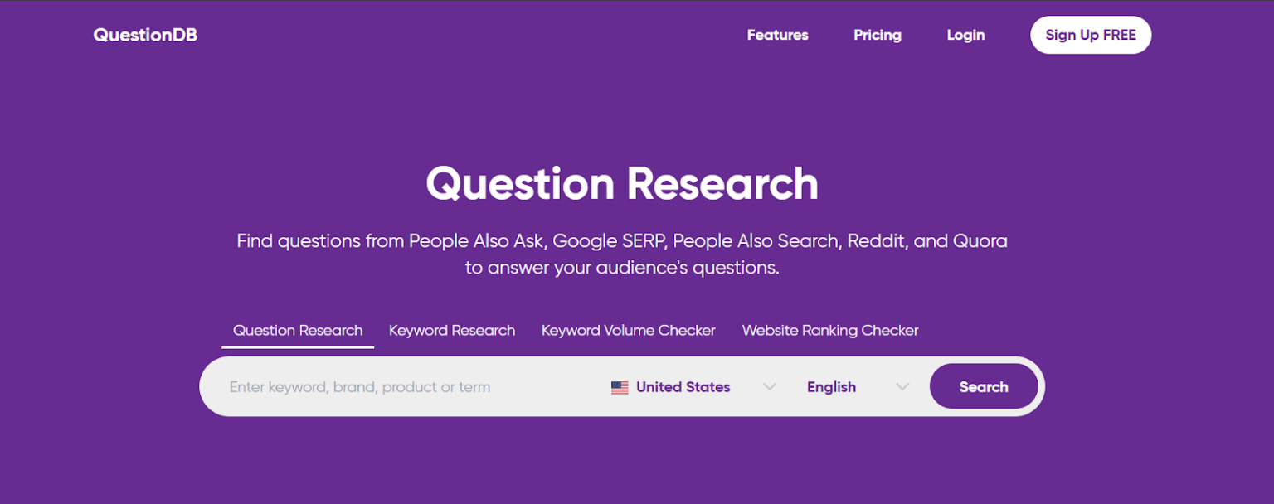Screen dimensions: 1274x504
Task: Select the Question Research tab
Action: [x=297, y=330]
